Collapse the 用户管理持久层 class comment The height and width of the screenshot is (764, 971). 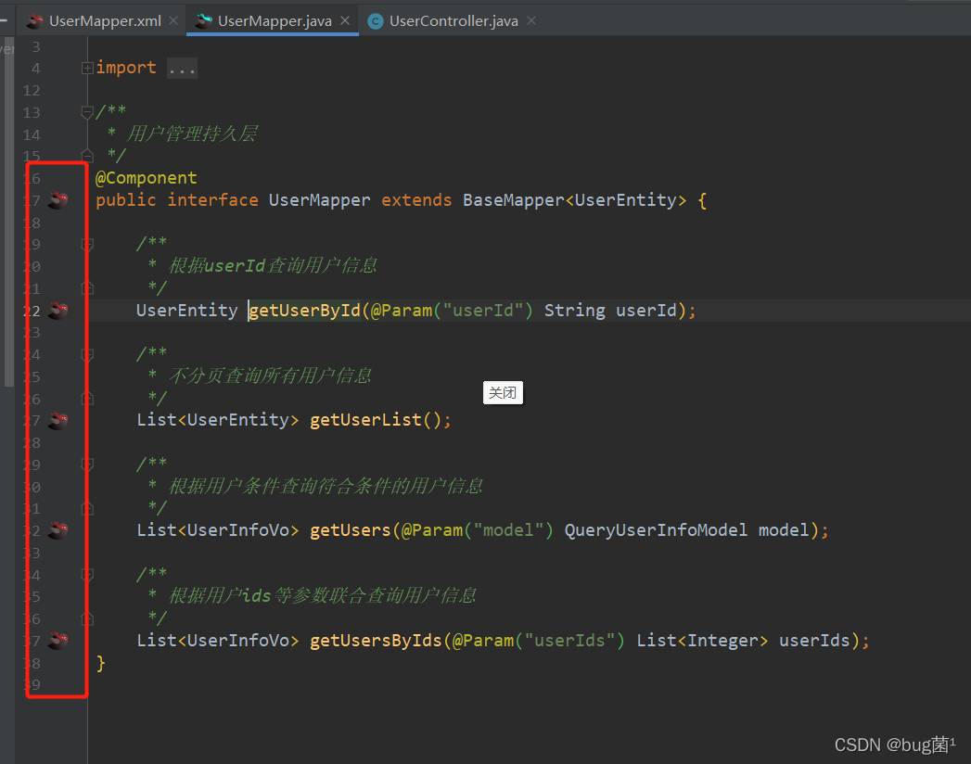tap(86, 111)
